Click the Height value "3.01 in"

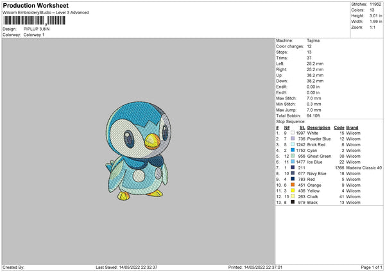coord(375,15)
